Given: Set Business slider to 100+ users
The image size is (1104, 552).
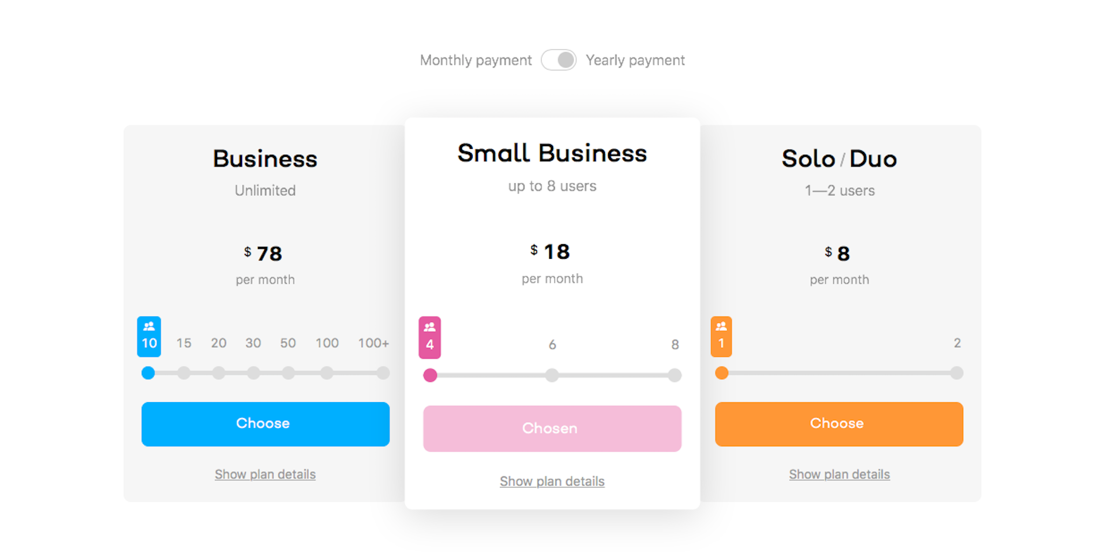Looking at the screenshot, I should [x=383, y=372].
